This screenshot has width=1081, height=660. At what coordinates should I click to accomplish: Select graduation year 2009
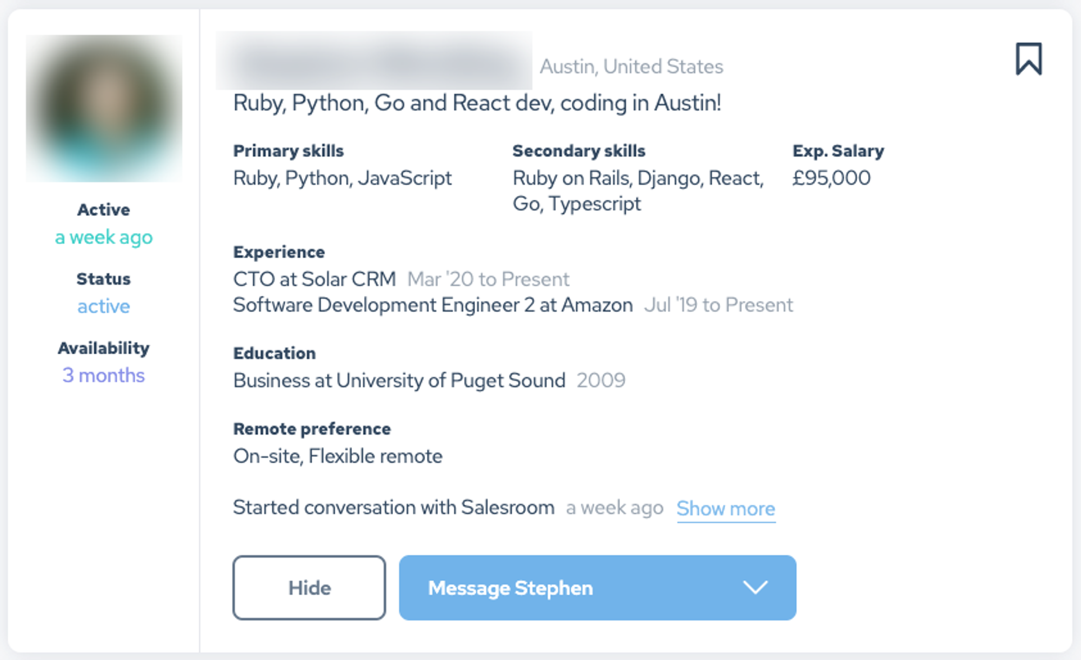(x=601, y=380)
